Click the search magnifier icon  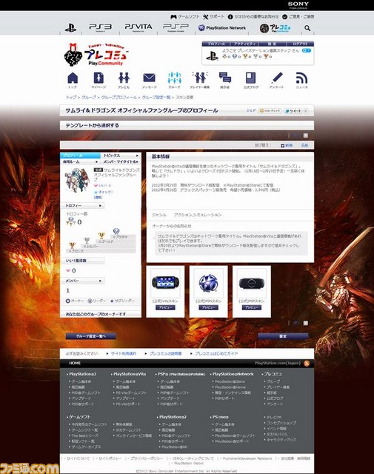[307, 28]
